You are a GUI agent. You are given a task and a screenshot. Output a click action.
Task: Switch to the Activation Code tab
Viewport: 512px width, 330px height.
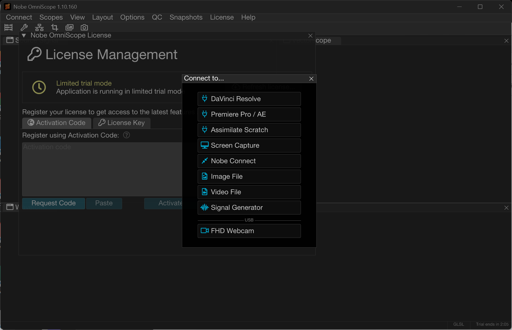coord(57,123)
